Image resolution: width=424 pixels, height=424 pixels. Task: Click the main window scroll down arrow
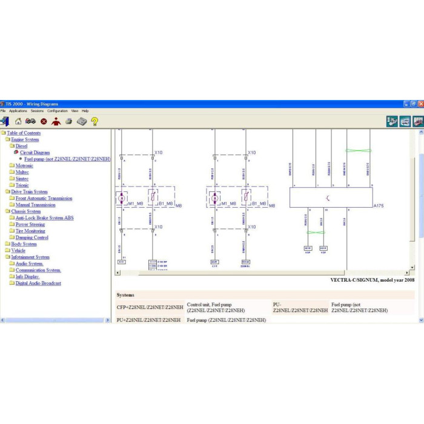[x=422, y=320]
